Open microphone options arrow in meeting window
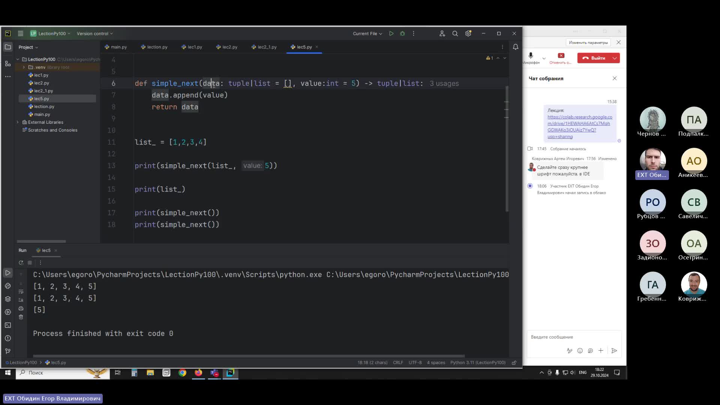This screenshot has height=405, width=720. pyautogui.click(x=544, y=58)
